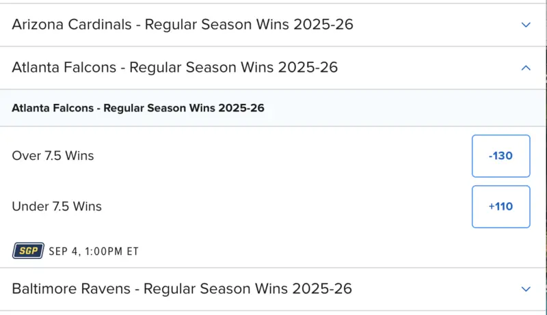Viewport: 547px width, 315px height.
Task: Collapse the Atlanta Falcons section chevron
Action: click(x=525, y=68)
